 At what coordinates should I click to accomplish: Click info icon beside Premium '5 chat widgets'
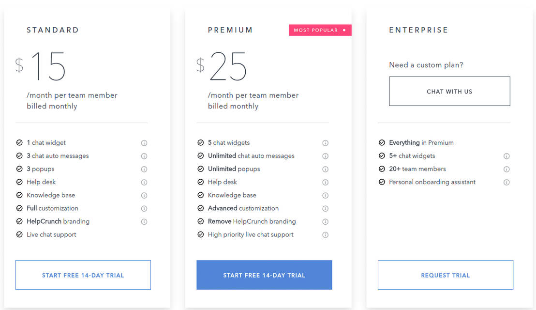click(x=325, y=143)
